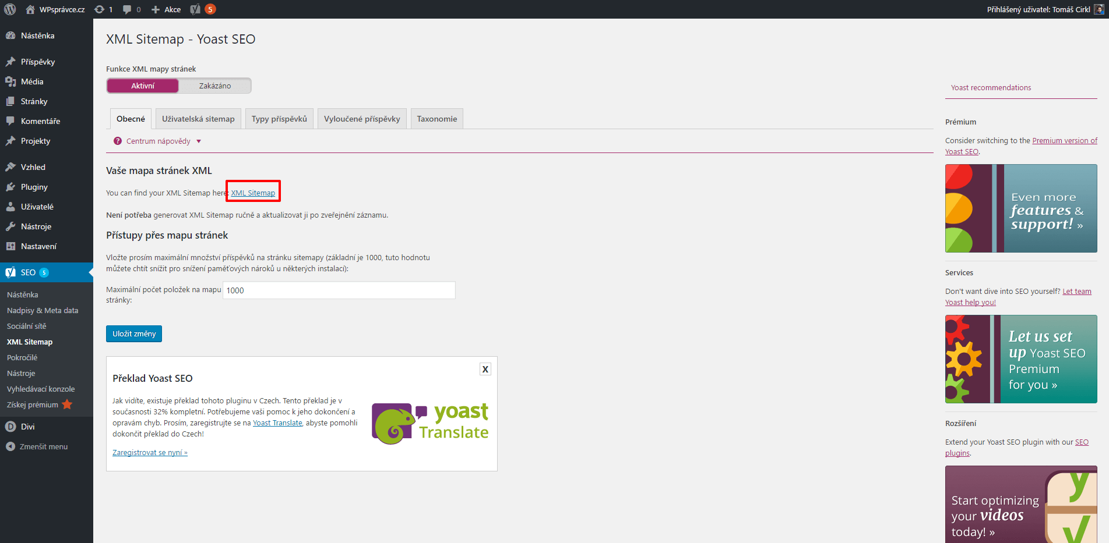This screenshot has width=1109, height=543.
Task: Open the Divi menu
Action: point(47,427)
